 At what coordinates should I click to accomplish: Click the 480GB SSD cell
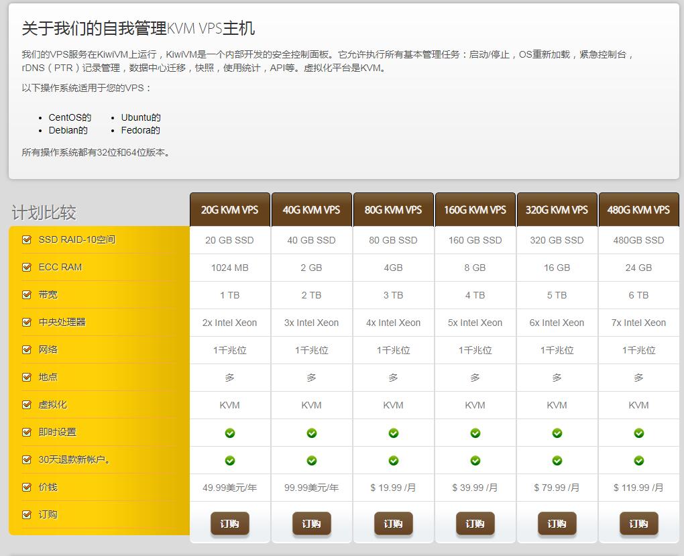pyautogui.click(x=638, y=240)
